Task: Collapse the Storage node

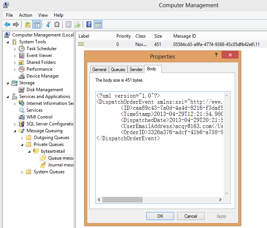Action: [x=8, y=83]
